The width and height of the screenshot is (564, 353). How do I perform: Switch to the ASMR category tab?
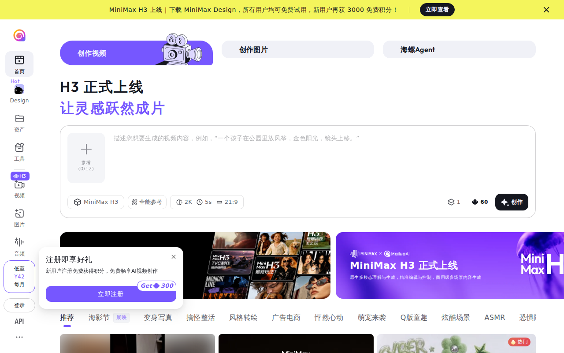(x=495, y=318)
